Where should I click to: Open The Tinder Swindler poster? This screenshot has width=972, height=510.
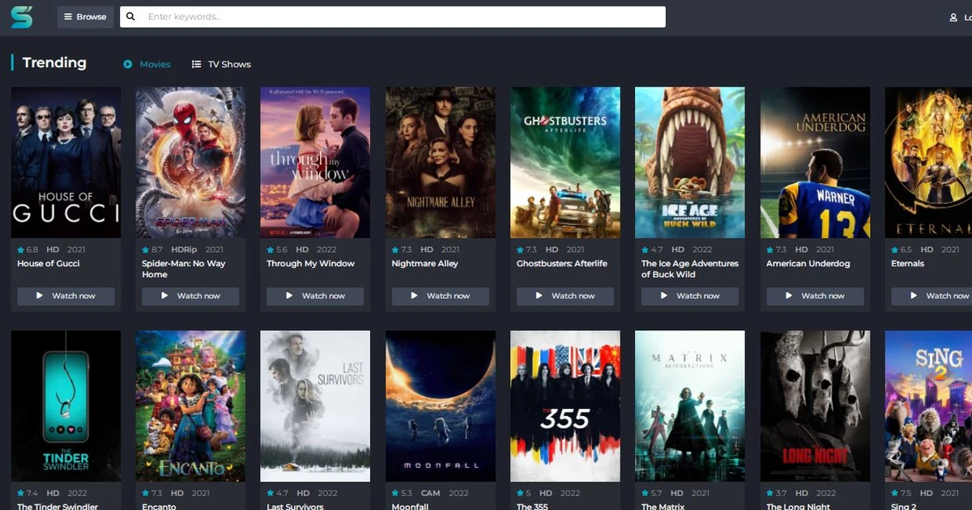(66, 406)
